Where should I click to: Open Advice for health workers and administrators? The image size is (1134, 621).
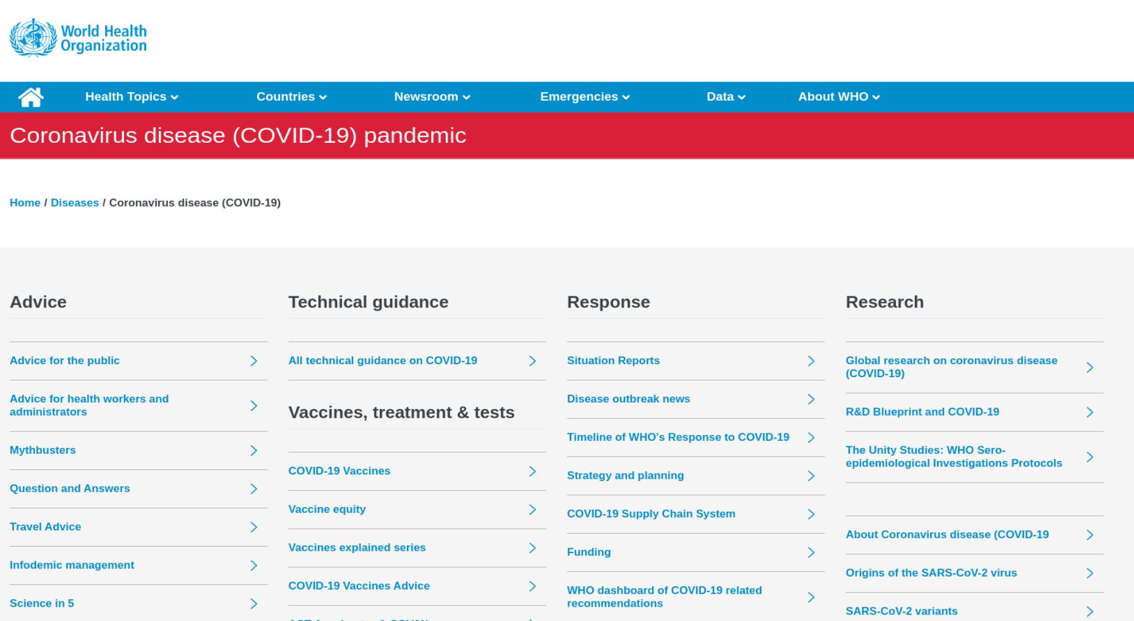pos(89,406)
